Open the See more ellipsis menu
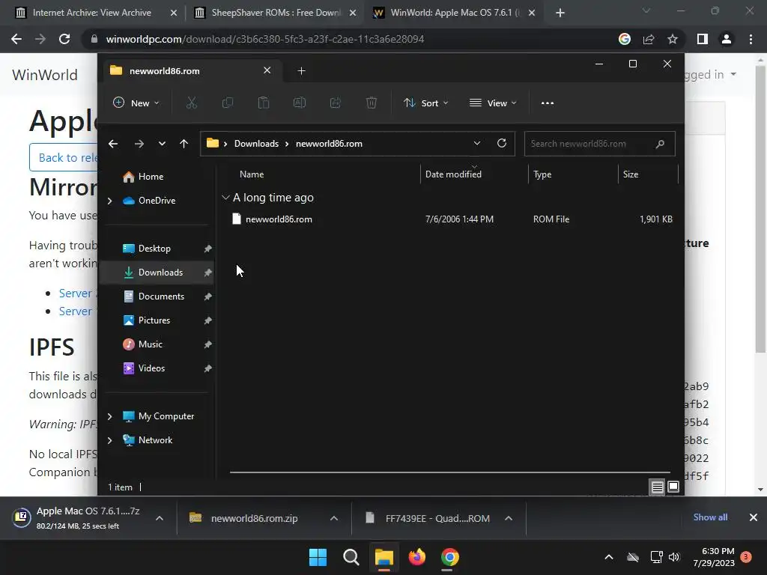767x575 pixels. (x=548, y=103)
